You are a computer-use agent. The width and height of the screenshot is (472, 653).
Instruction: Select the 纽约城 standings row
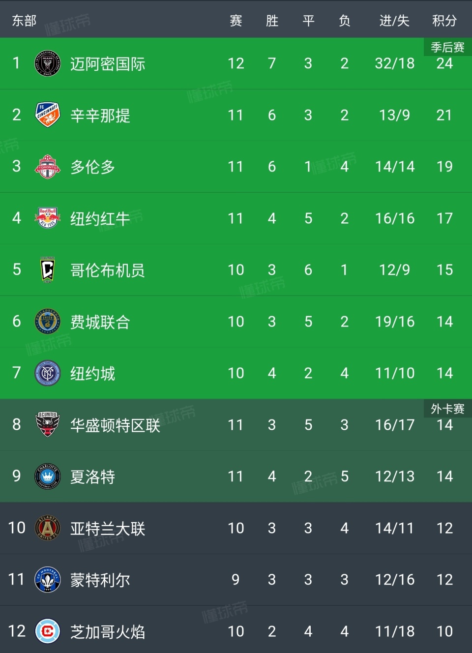[236, 373]
